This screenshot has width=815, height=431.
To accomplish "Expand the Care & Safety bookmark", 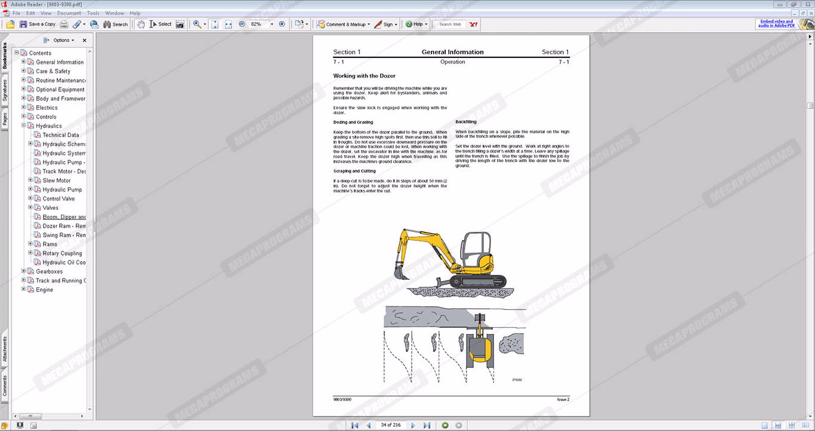I will [x=24, y=71].
